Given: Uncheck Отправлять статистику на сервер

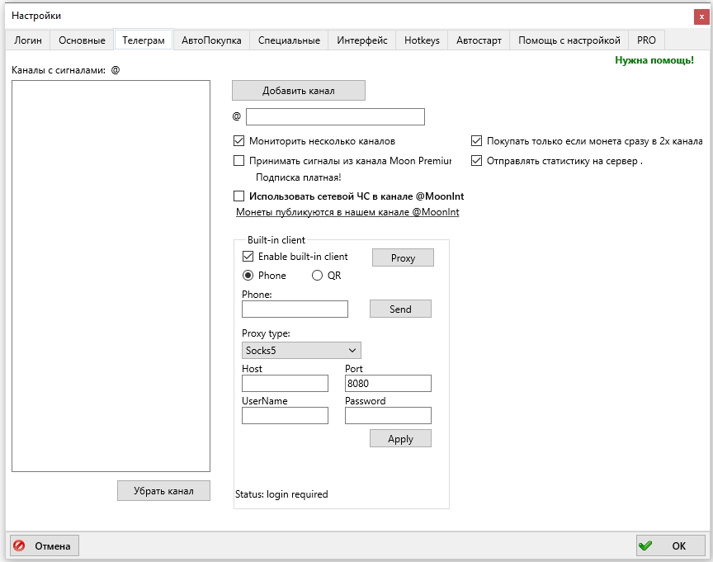Looking at the screenshot, I should [x=476, y=160].
